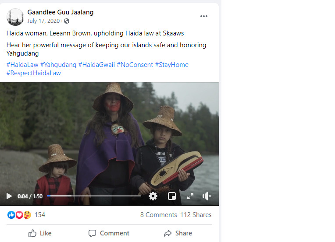
Task: Open video settings gear
Action: (x=153, y=196)
